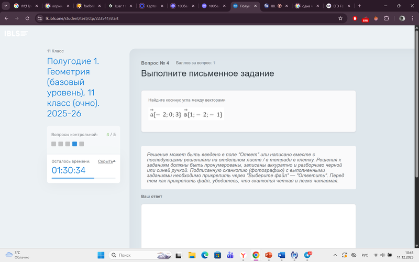Viewport: 419px width, 262px height.
Task: Bookmark this page with the star icon
Action: 340,18
